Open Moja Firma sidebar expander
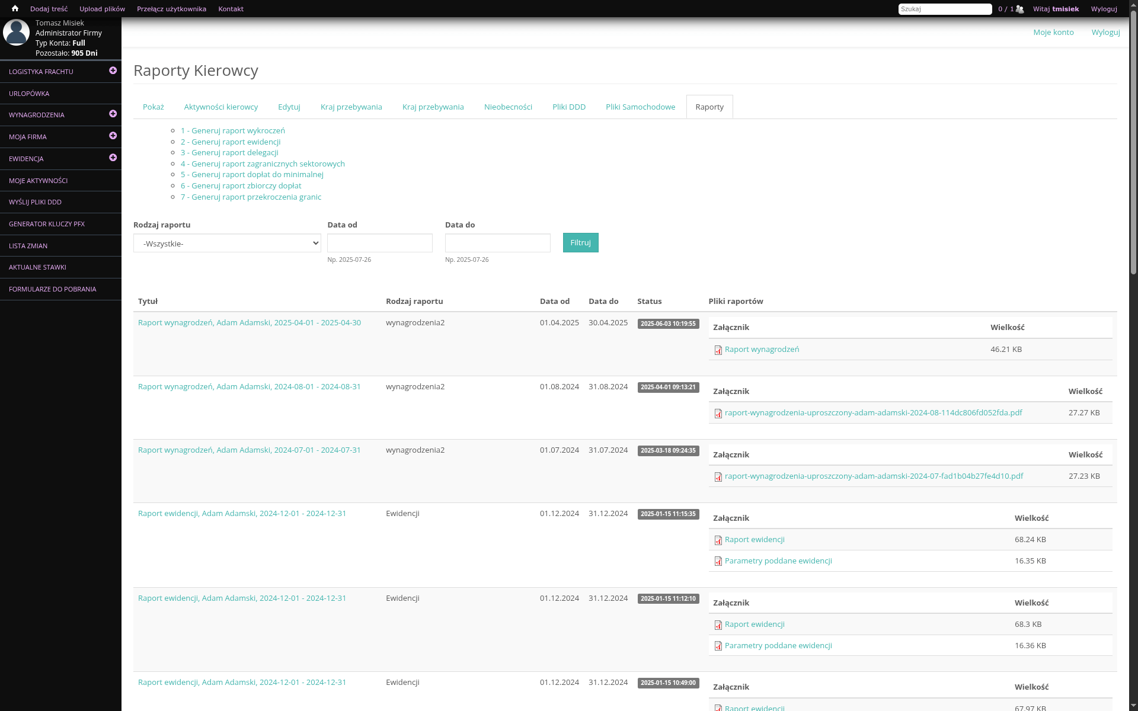 (113, 136)
